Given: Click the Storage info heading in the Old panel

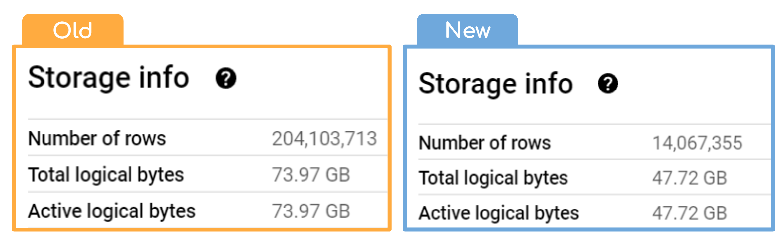Looking at the screenshot, I should coord(109,78).
